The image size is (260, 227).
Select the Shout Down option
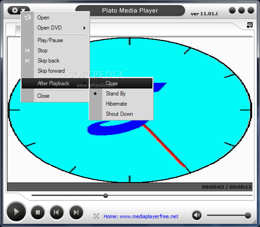click(x=121, y=114)
